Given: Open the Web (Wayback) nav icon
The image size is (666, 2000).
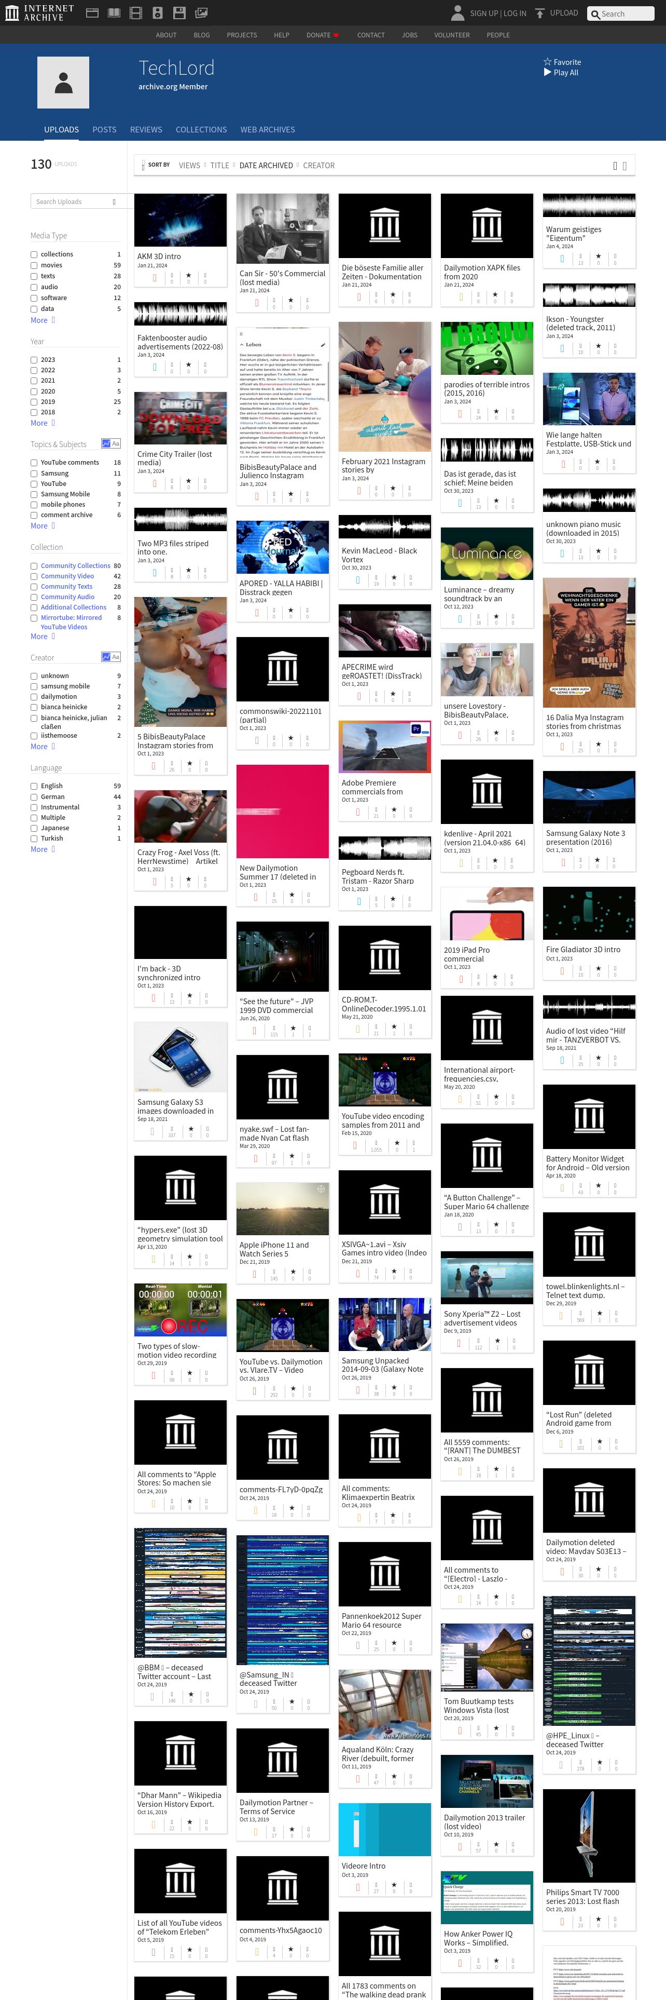Looking at the screenshot, I should tap(91, 13).
